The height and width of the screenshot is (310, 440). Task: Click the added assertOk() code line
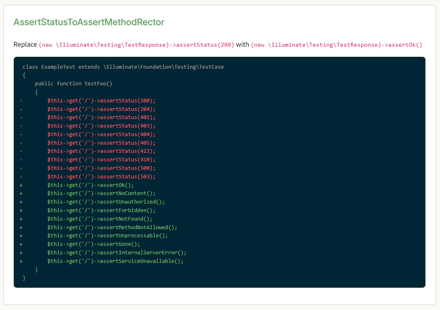point(90,185)
